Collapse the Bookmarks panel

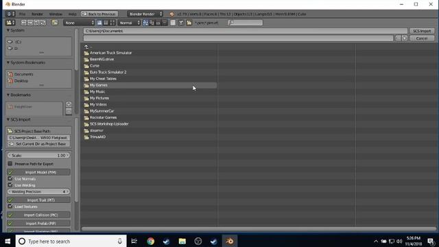coord(8,95)
